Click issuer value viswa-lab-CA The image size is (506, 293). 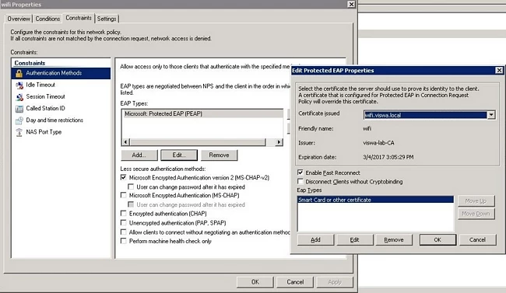coord(378,143)
